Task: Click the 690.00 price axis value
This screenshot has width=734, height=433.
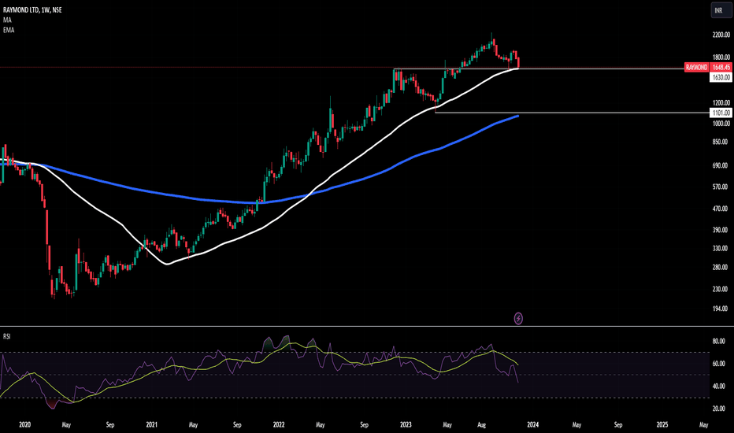Action: [x=721, y=165]
